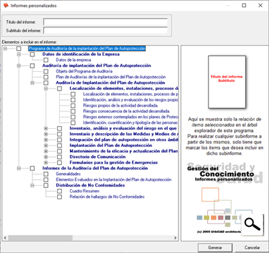The height and width of the screenshot is (253, 269).
Task: Maximize the Informes personalizados window
Action: point(244,5)
